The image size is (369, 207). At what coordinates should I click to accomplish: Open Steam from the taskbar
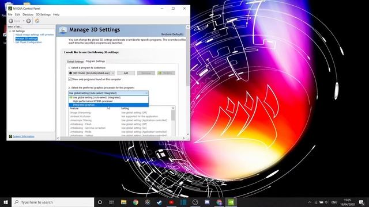[x=159, y=202]
